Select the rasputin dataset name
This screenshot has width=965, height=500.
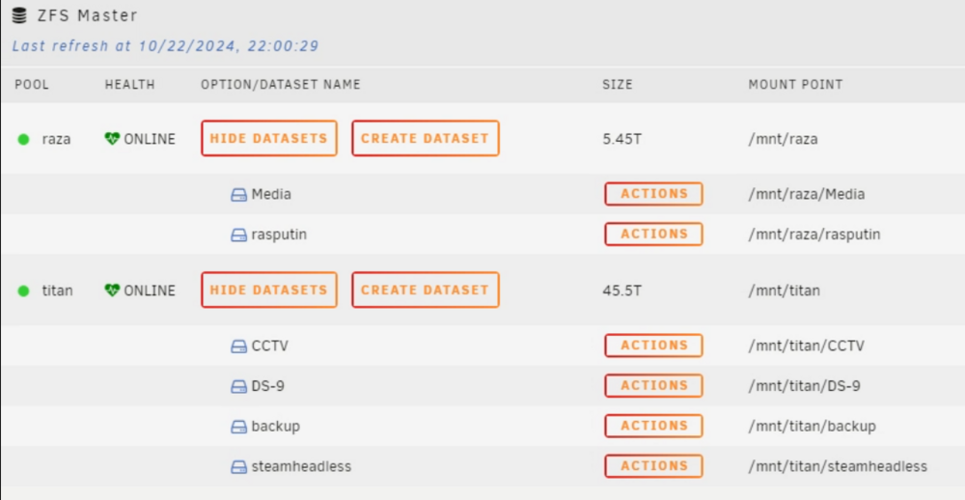[x=279, y=236]
